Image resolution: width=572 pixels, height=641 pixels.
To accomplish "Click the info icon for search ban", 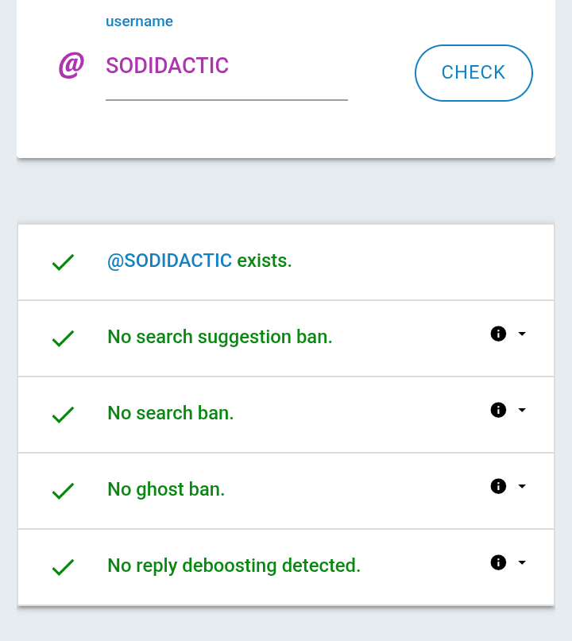I will click(498, 411).
